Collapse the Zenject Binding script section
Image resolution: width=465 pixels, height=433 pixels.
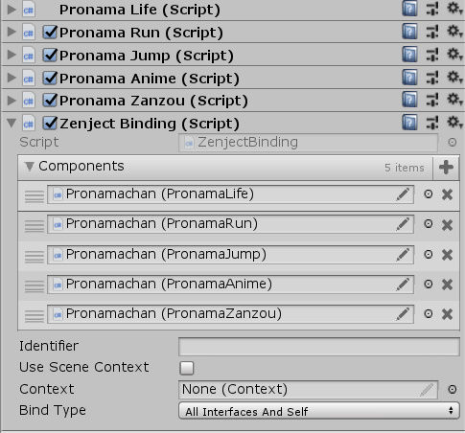pos(12,123)
